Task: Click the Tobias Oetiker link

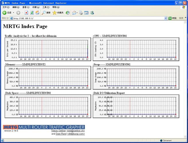Action: 58,131
